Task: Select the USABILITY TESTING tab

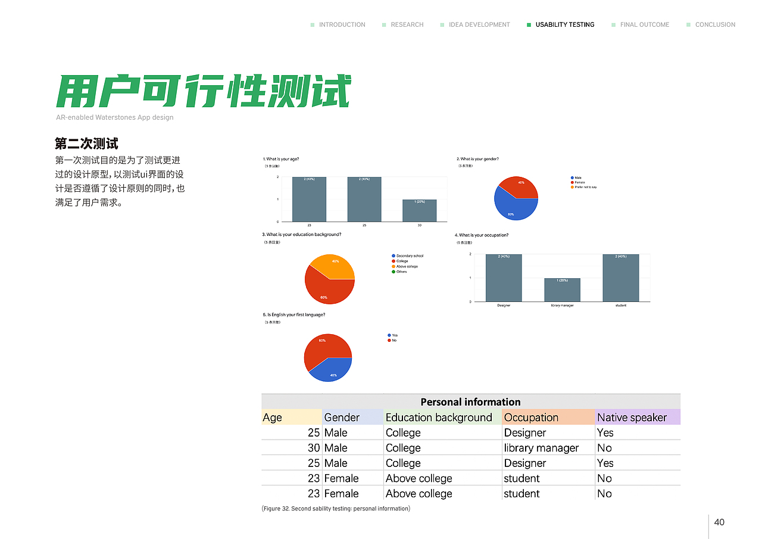Action: tap(560, 24)
